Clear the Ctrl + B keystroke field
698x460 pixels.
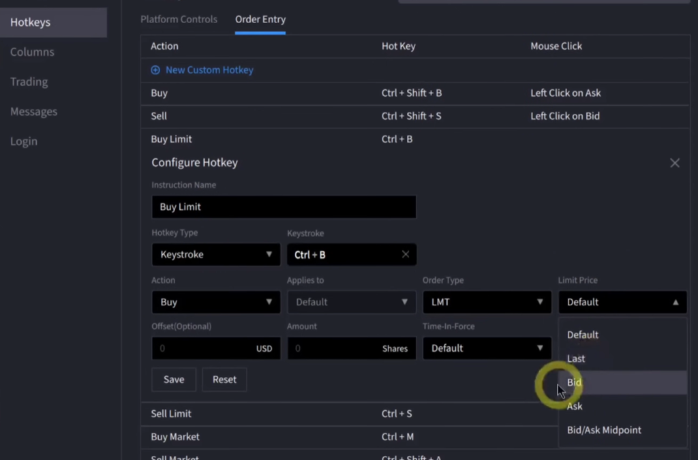[406, 254]
